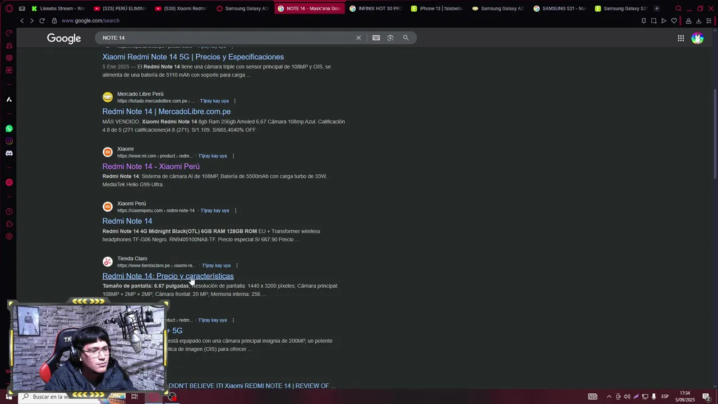Click the tray volume speaker icon
Image resolution: width=718 pixels, height=404 pixels.
pyautogui.click(x=627, y=397)
